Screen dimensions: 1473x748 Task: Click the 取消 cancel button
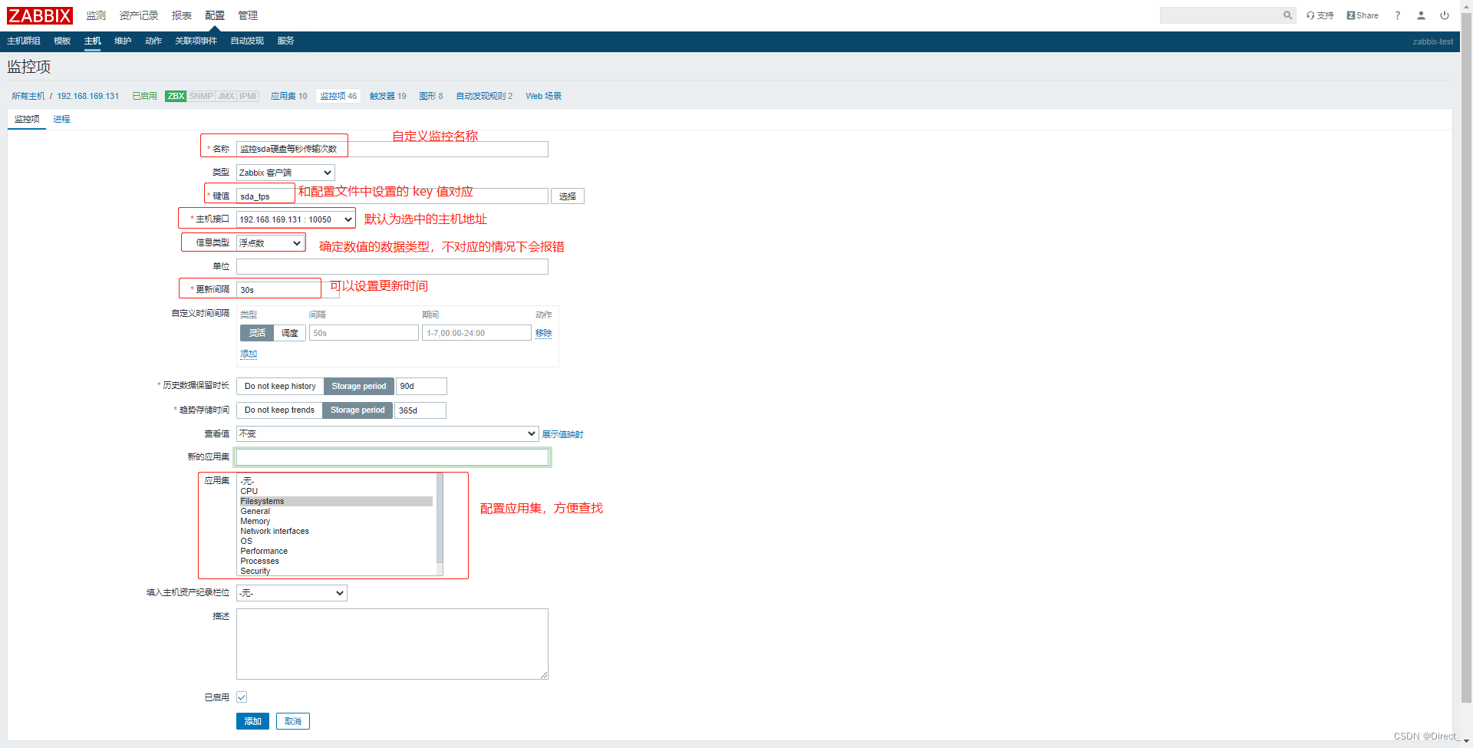(x=293, y=721)
